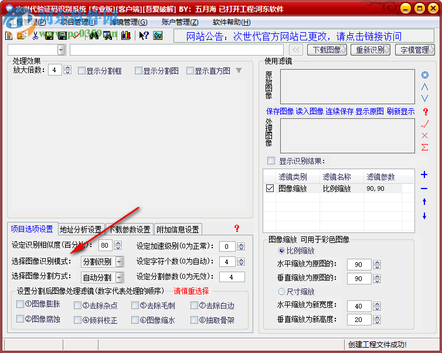Enable the ③去除杂点 checkbox
This screenshot has width=442, height=353.
point(77,306)
